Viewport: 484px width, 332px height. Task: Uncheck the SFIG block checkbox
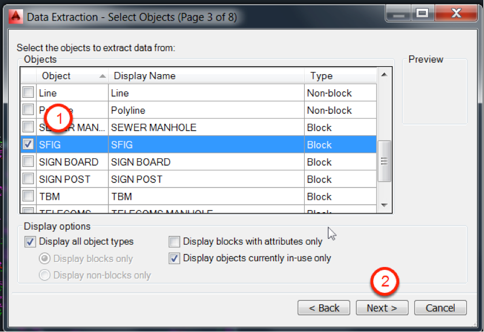coord(28,144)
